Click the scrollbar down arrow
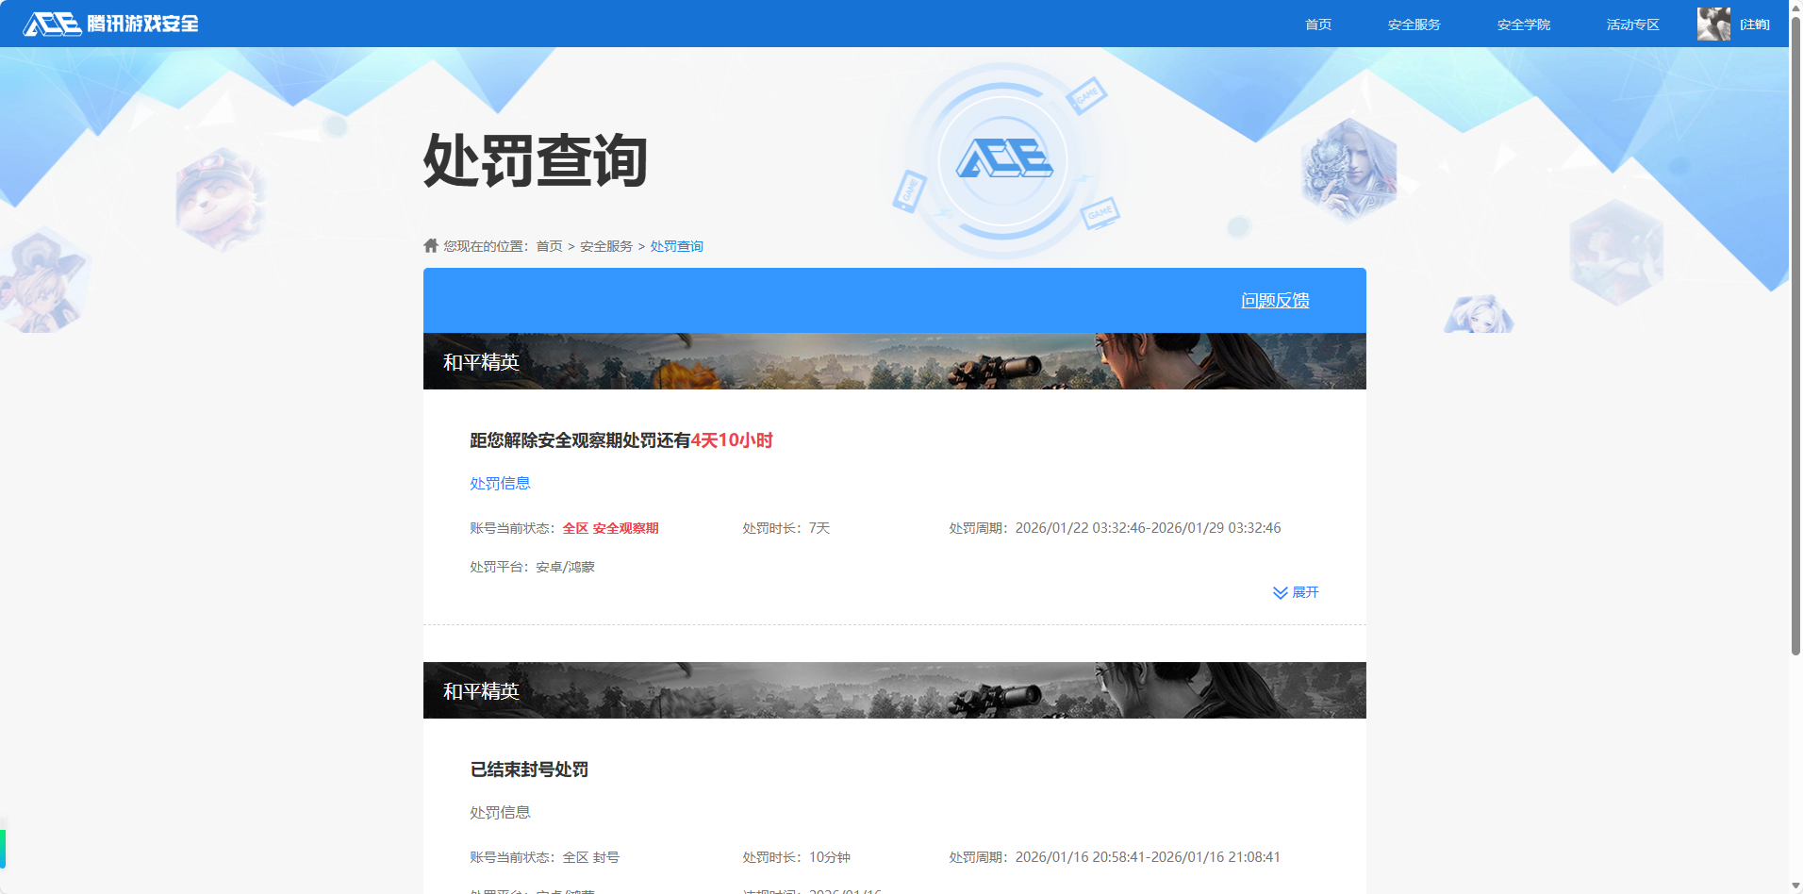This screenshot has width=1803, height=894. (x=1795, y=885)
